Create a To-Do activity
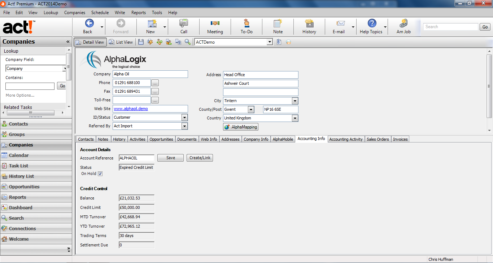The image size is (493, 263). coord(247,26)
